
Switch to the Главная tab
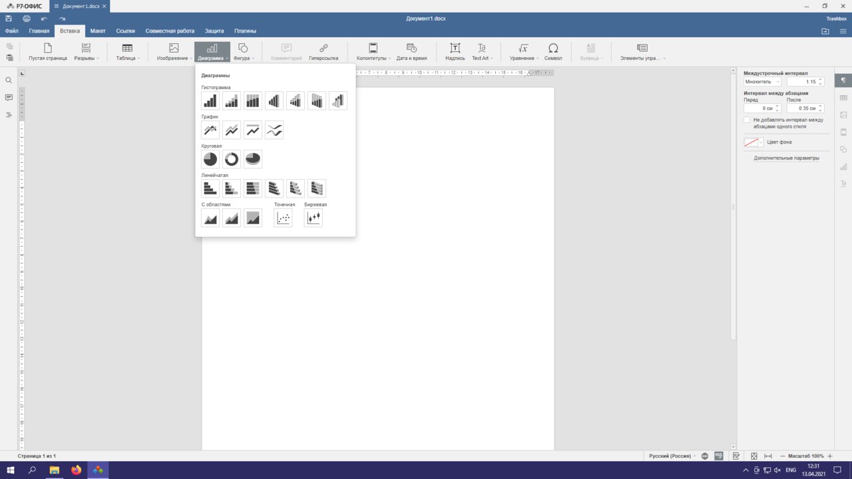[39, 31]
